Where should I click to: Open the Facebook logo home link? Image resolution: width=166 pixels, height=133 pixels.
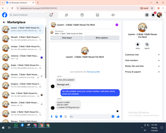[5, 15]
